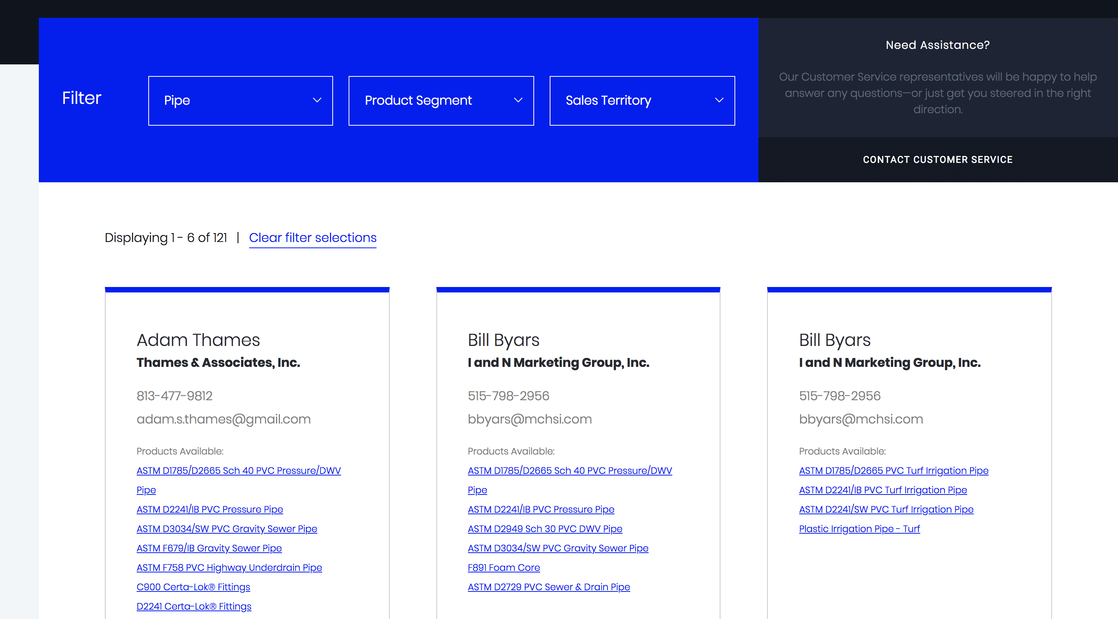Open the Pipe filter dropdown
Viewport: 1118px width, 619px height.
pyautogui.click(x=240, y=100)
